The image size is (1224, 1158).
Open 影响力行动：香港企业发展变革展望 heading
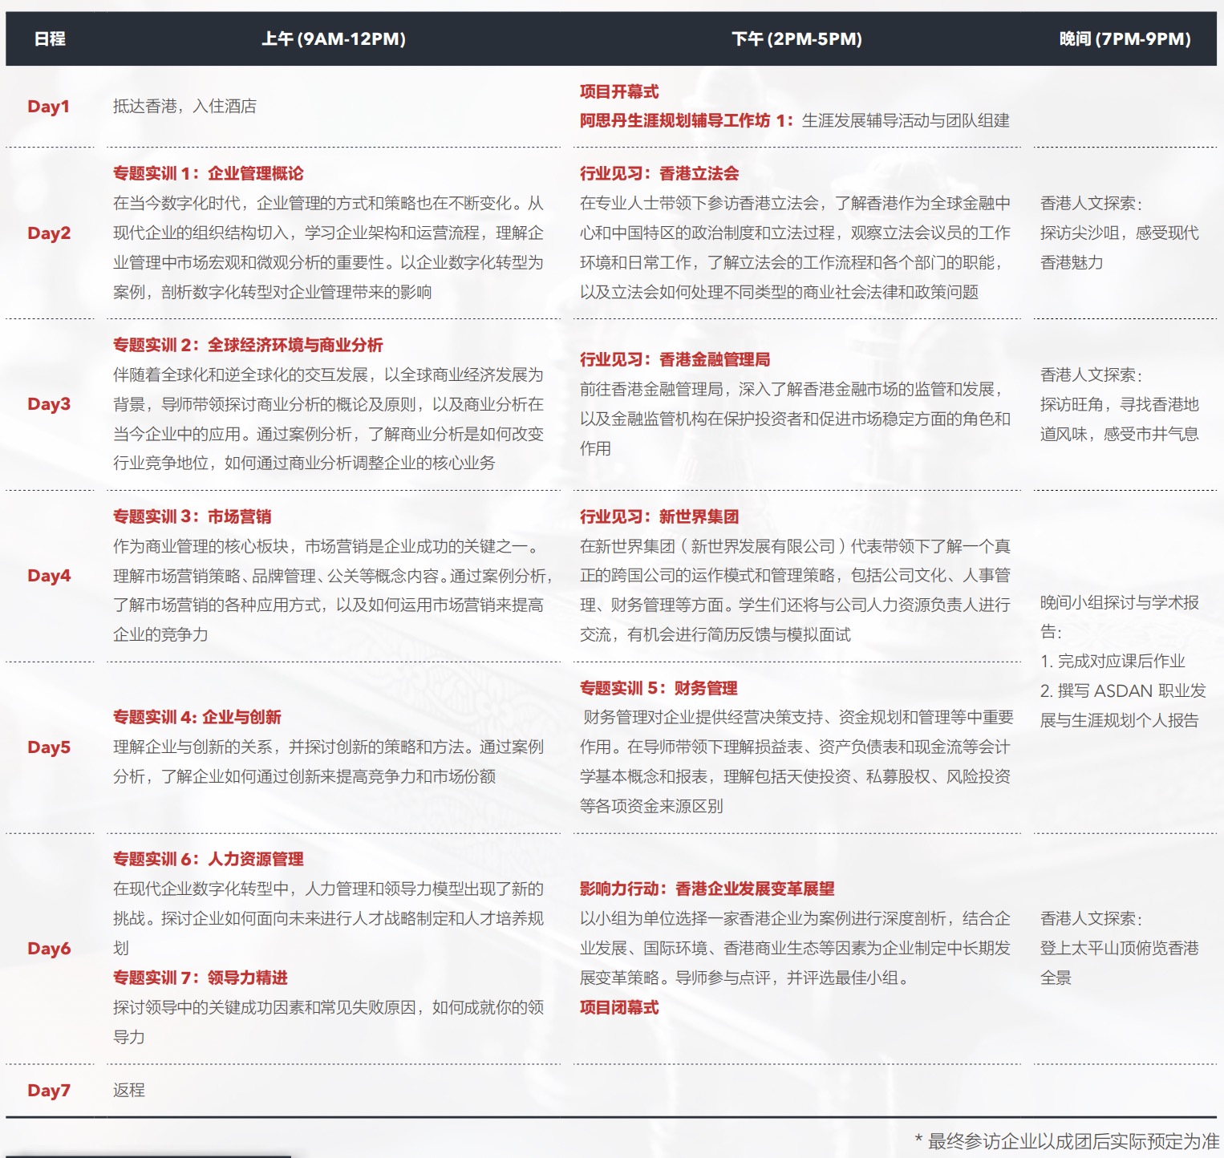coord(707,889)
